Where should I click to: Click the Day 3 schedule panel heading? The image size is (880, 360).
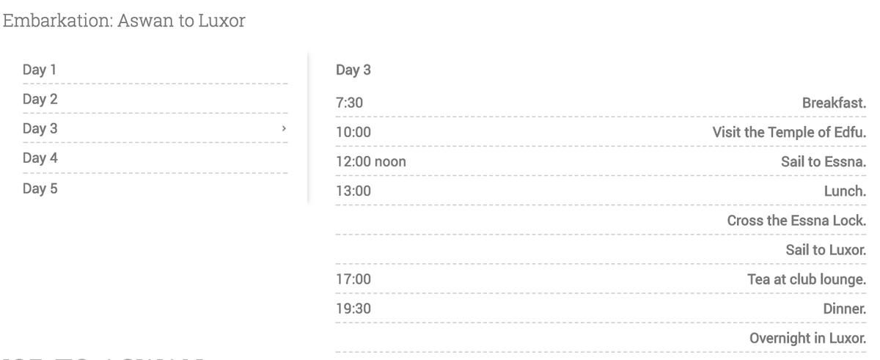point(353,70)
